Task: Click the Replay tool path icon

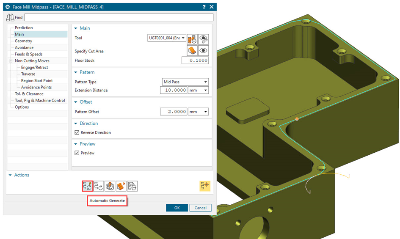Action: point(99,186)
